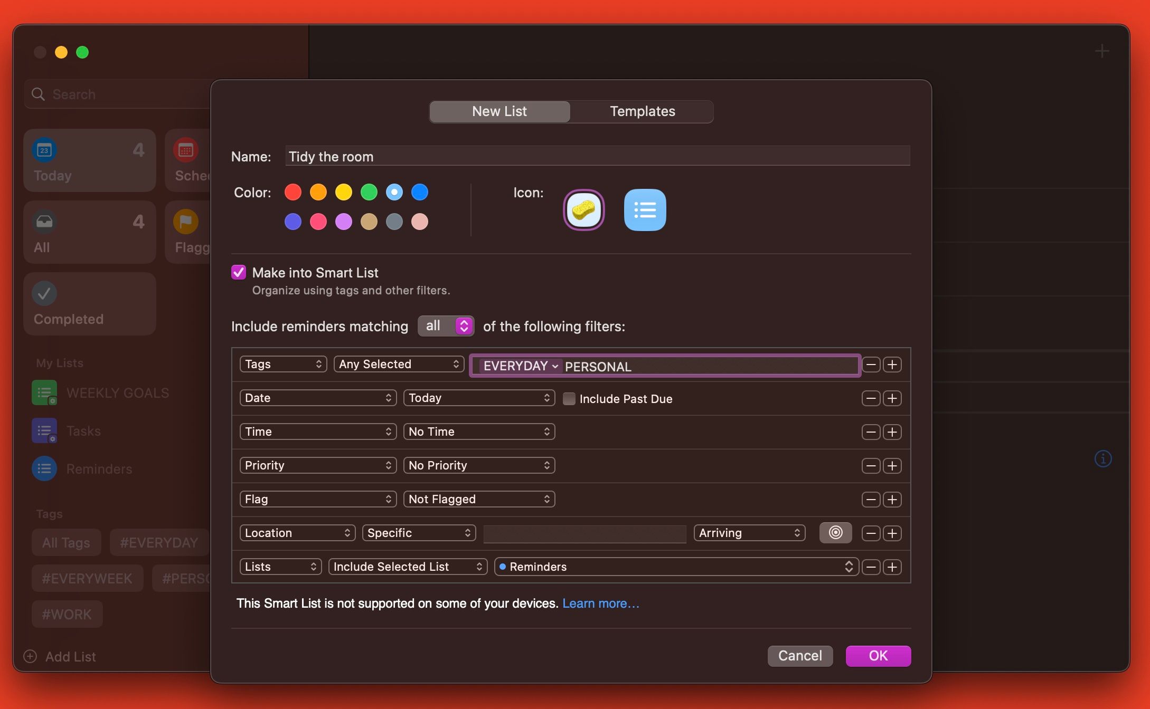Open the Completed list icon
Screen dimensions: 1150x709
[44, 294]
